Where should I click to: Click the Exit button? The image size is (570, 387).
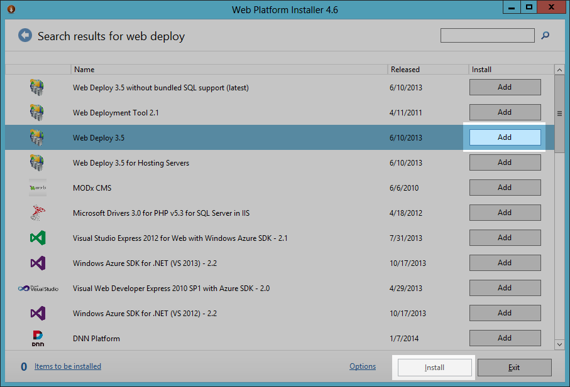click(514, 368)
